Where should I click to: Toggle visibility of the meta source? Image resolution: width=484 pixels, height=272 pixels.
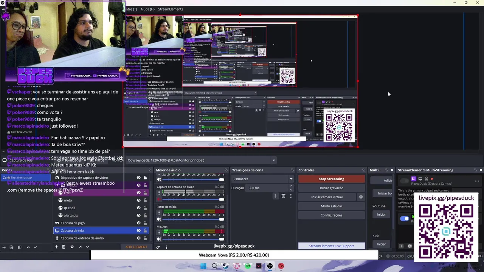(138, 200)
